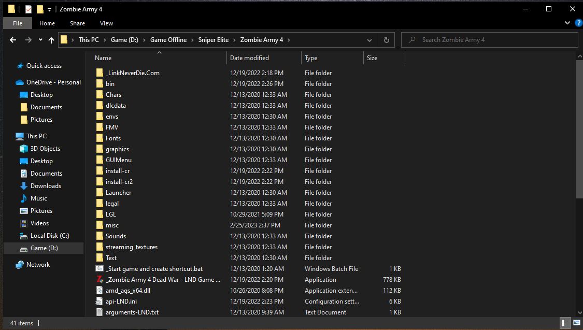Click the vertical scrollbar in file list
Screen dimensions: 583x330
point(579,130)
